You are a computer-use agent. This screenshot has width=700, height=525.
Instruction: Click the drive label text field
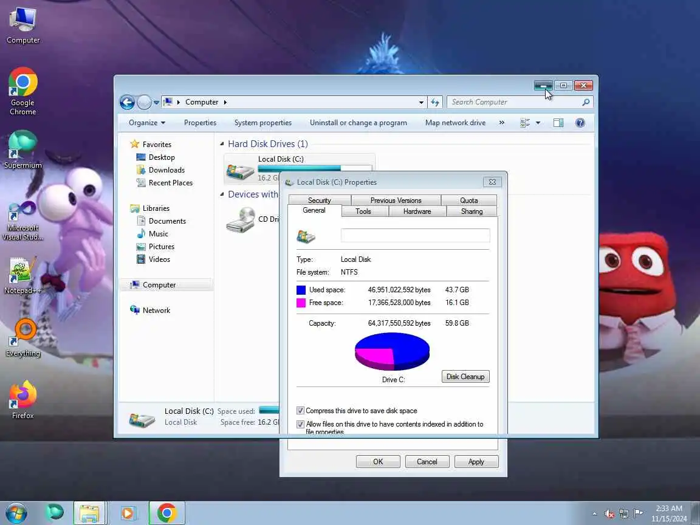coord(415,235)
